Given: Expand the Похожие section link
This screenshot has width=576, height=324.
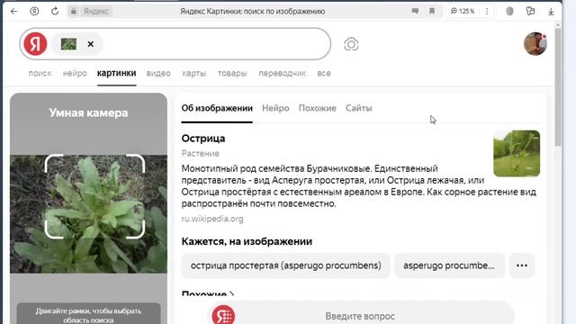Looking at the screenshot, I should (208, 294).
